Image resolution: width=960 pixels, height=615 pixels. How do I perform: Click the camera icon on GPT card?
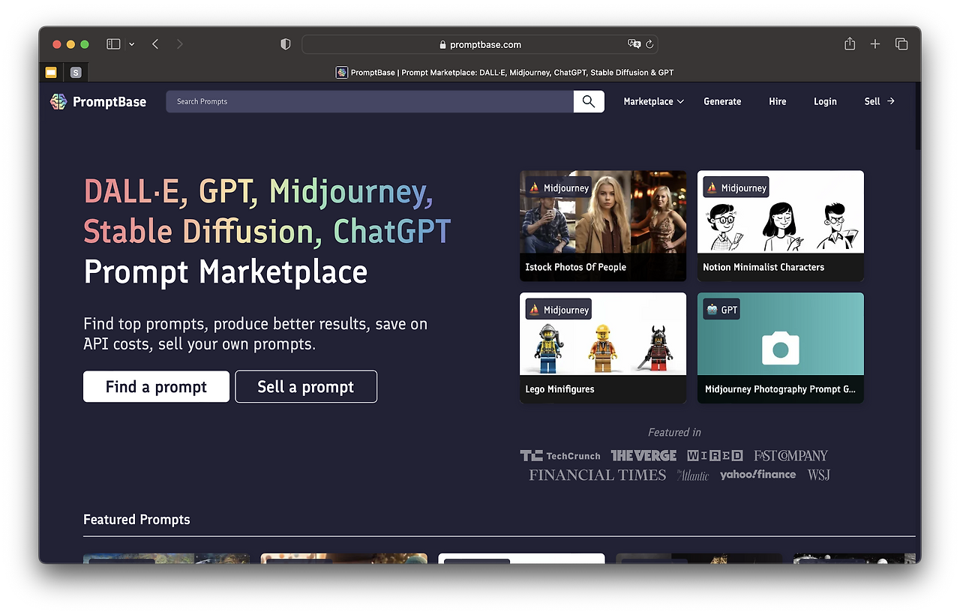point(781,348)
